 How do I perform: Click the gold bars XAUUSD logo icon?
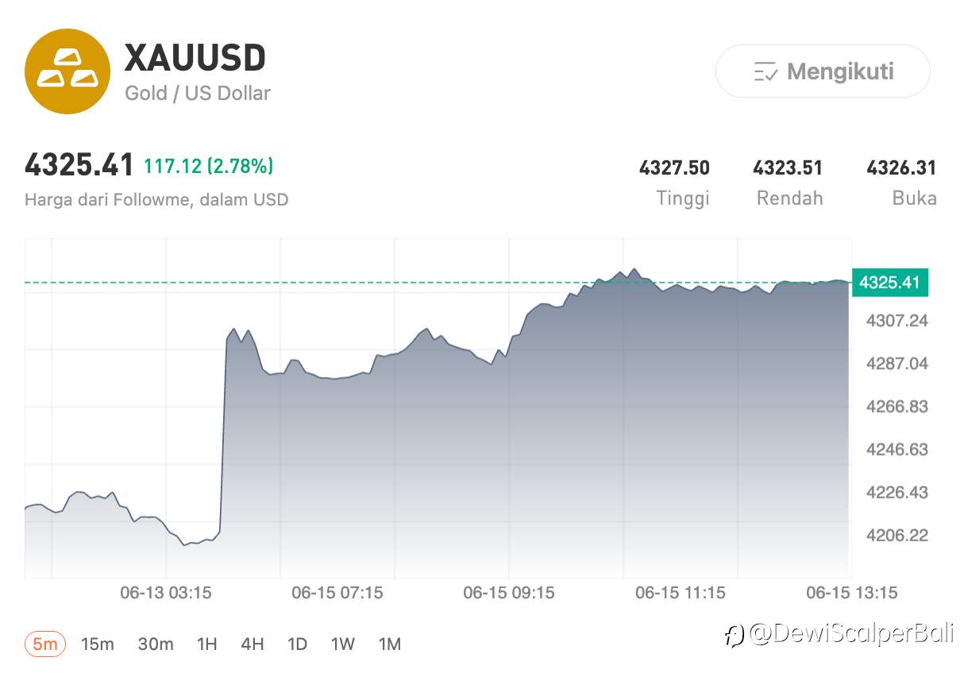pos(67,71)
